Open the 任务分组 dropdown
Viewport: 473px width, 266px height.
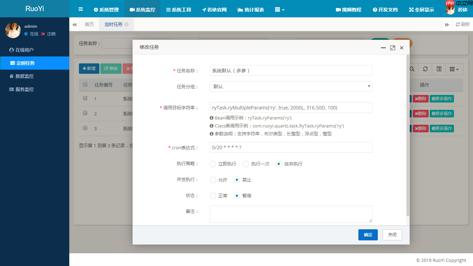pyautogui.click(x=291, y=86)
